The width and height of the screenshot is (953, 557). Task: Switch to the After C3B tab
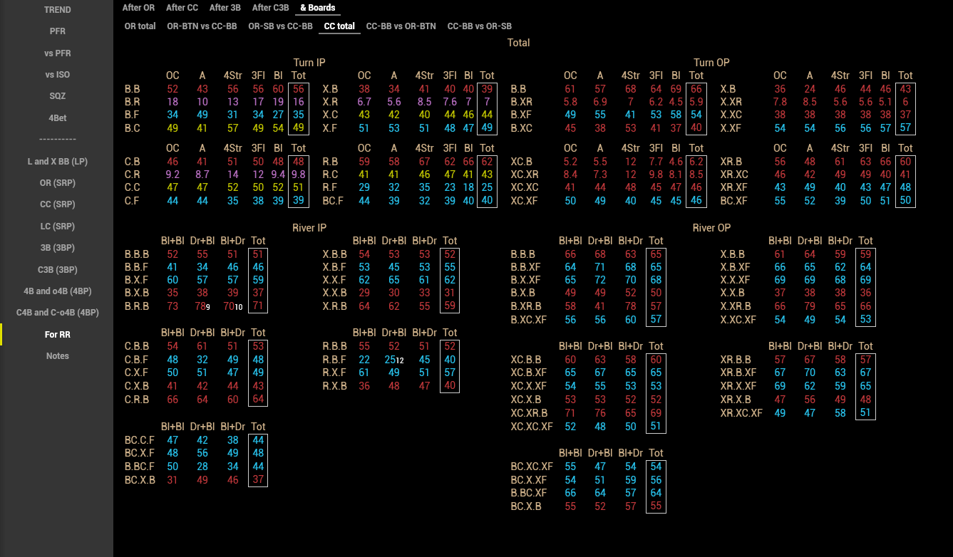[x=270, y=8]
